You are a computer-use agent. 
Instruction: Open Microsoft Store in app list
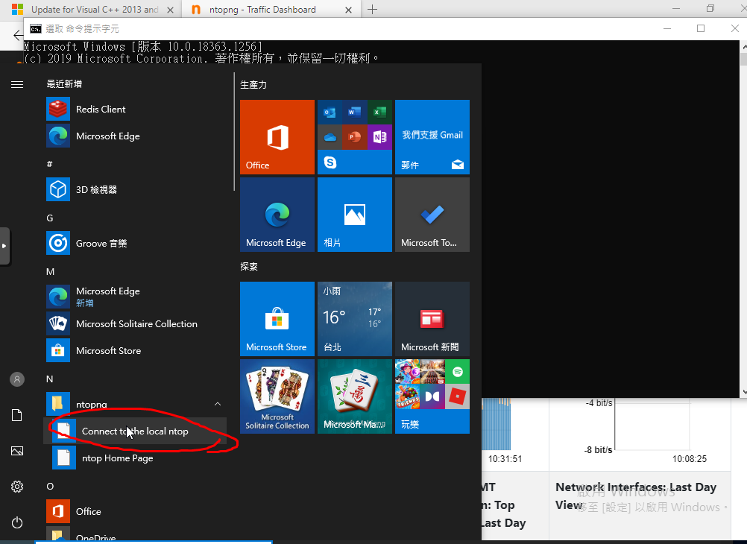[x=135, y=350]
